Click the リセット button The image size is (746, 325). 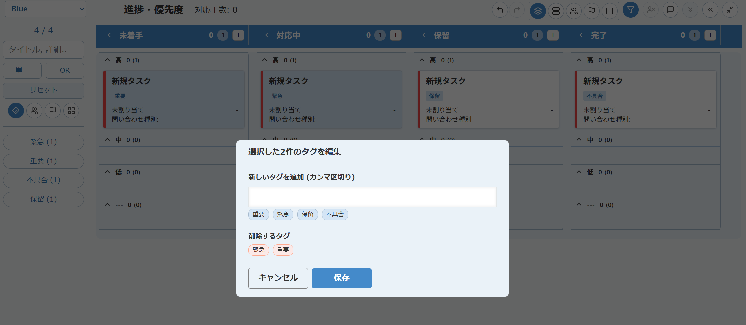(x=43, y=90)
